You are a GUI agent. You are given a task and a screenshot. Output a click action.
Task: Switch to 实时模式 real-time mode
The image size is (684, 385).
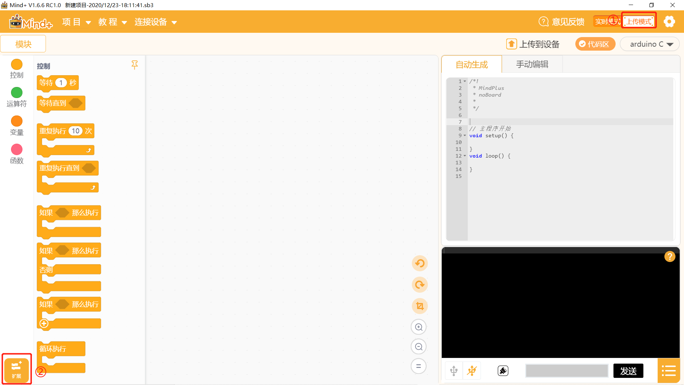(x=606, y=22)
